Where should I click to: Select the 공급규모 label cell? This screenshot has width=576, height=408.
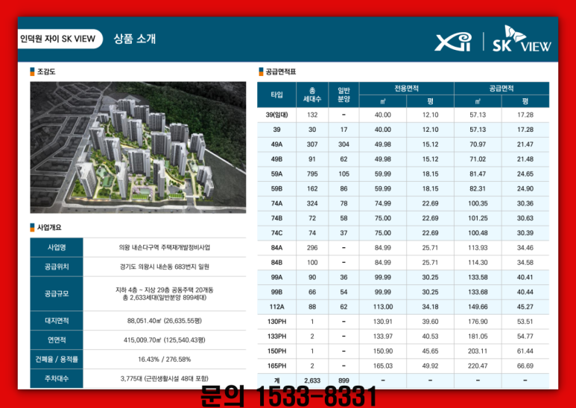[x=57, y=293]
